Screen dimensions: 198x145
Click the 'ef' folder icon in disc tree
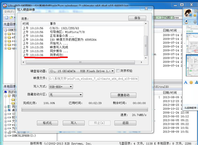[x=9, y=37]
